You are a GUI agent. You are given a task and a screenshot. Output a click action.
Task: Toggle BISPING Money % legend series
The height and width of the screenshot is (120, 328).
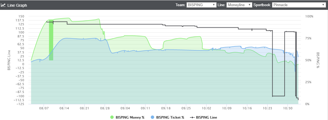tap(130, 117)
